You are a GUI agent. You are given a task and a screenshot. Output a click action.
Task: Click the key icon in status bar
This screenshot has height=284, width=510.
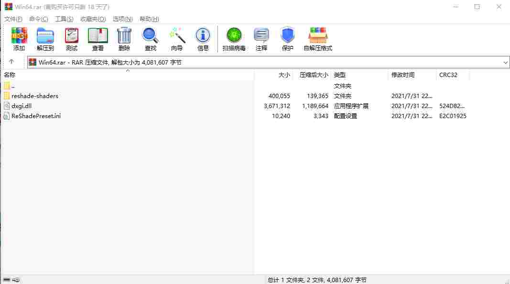[x=16, y=280]
